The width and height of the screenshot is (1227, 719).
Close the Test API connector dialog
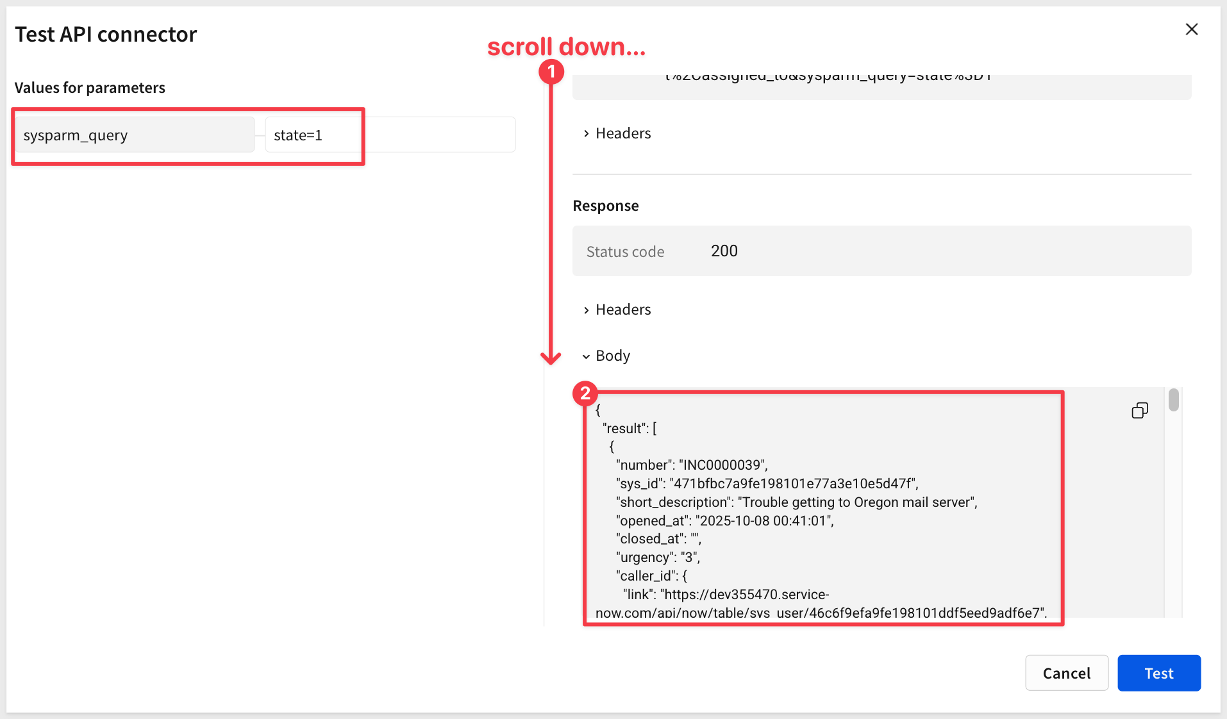pyautogui.click(x=1191, y=29)
